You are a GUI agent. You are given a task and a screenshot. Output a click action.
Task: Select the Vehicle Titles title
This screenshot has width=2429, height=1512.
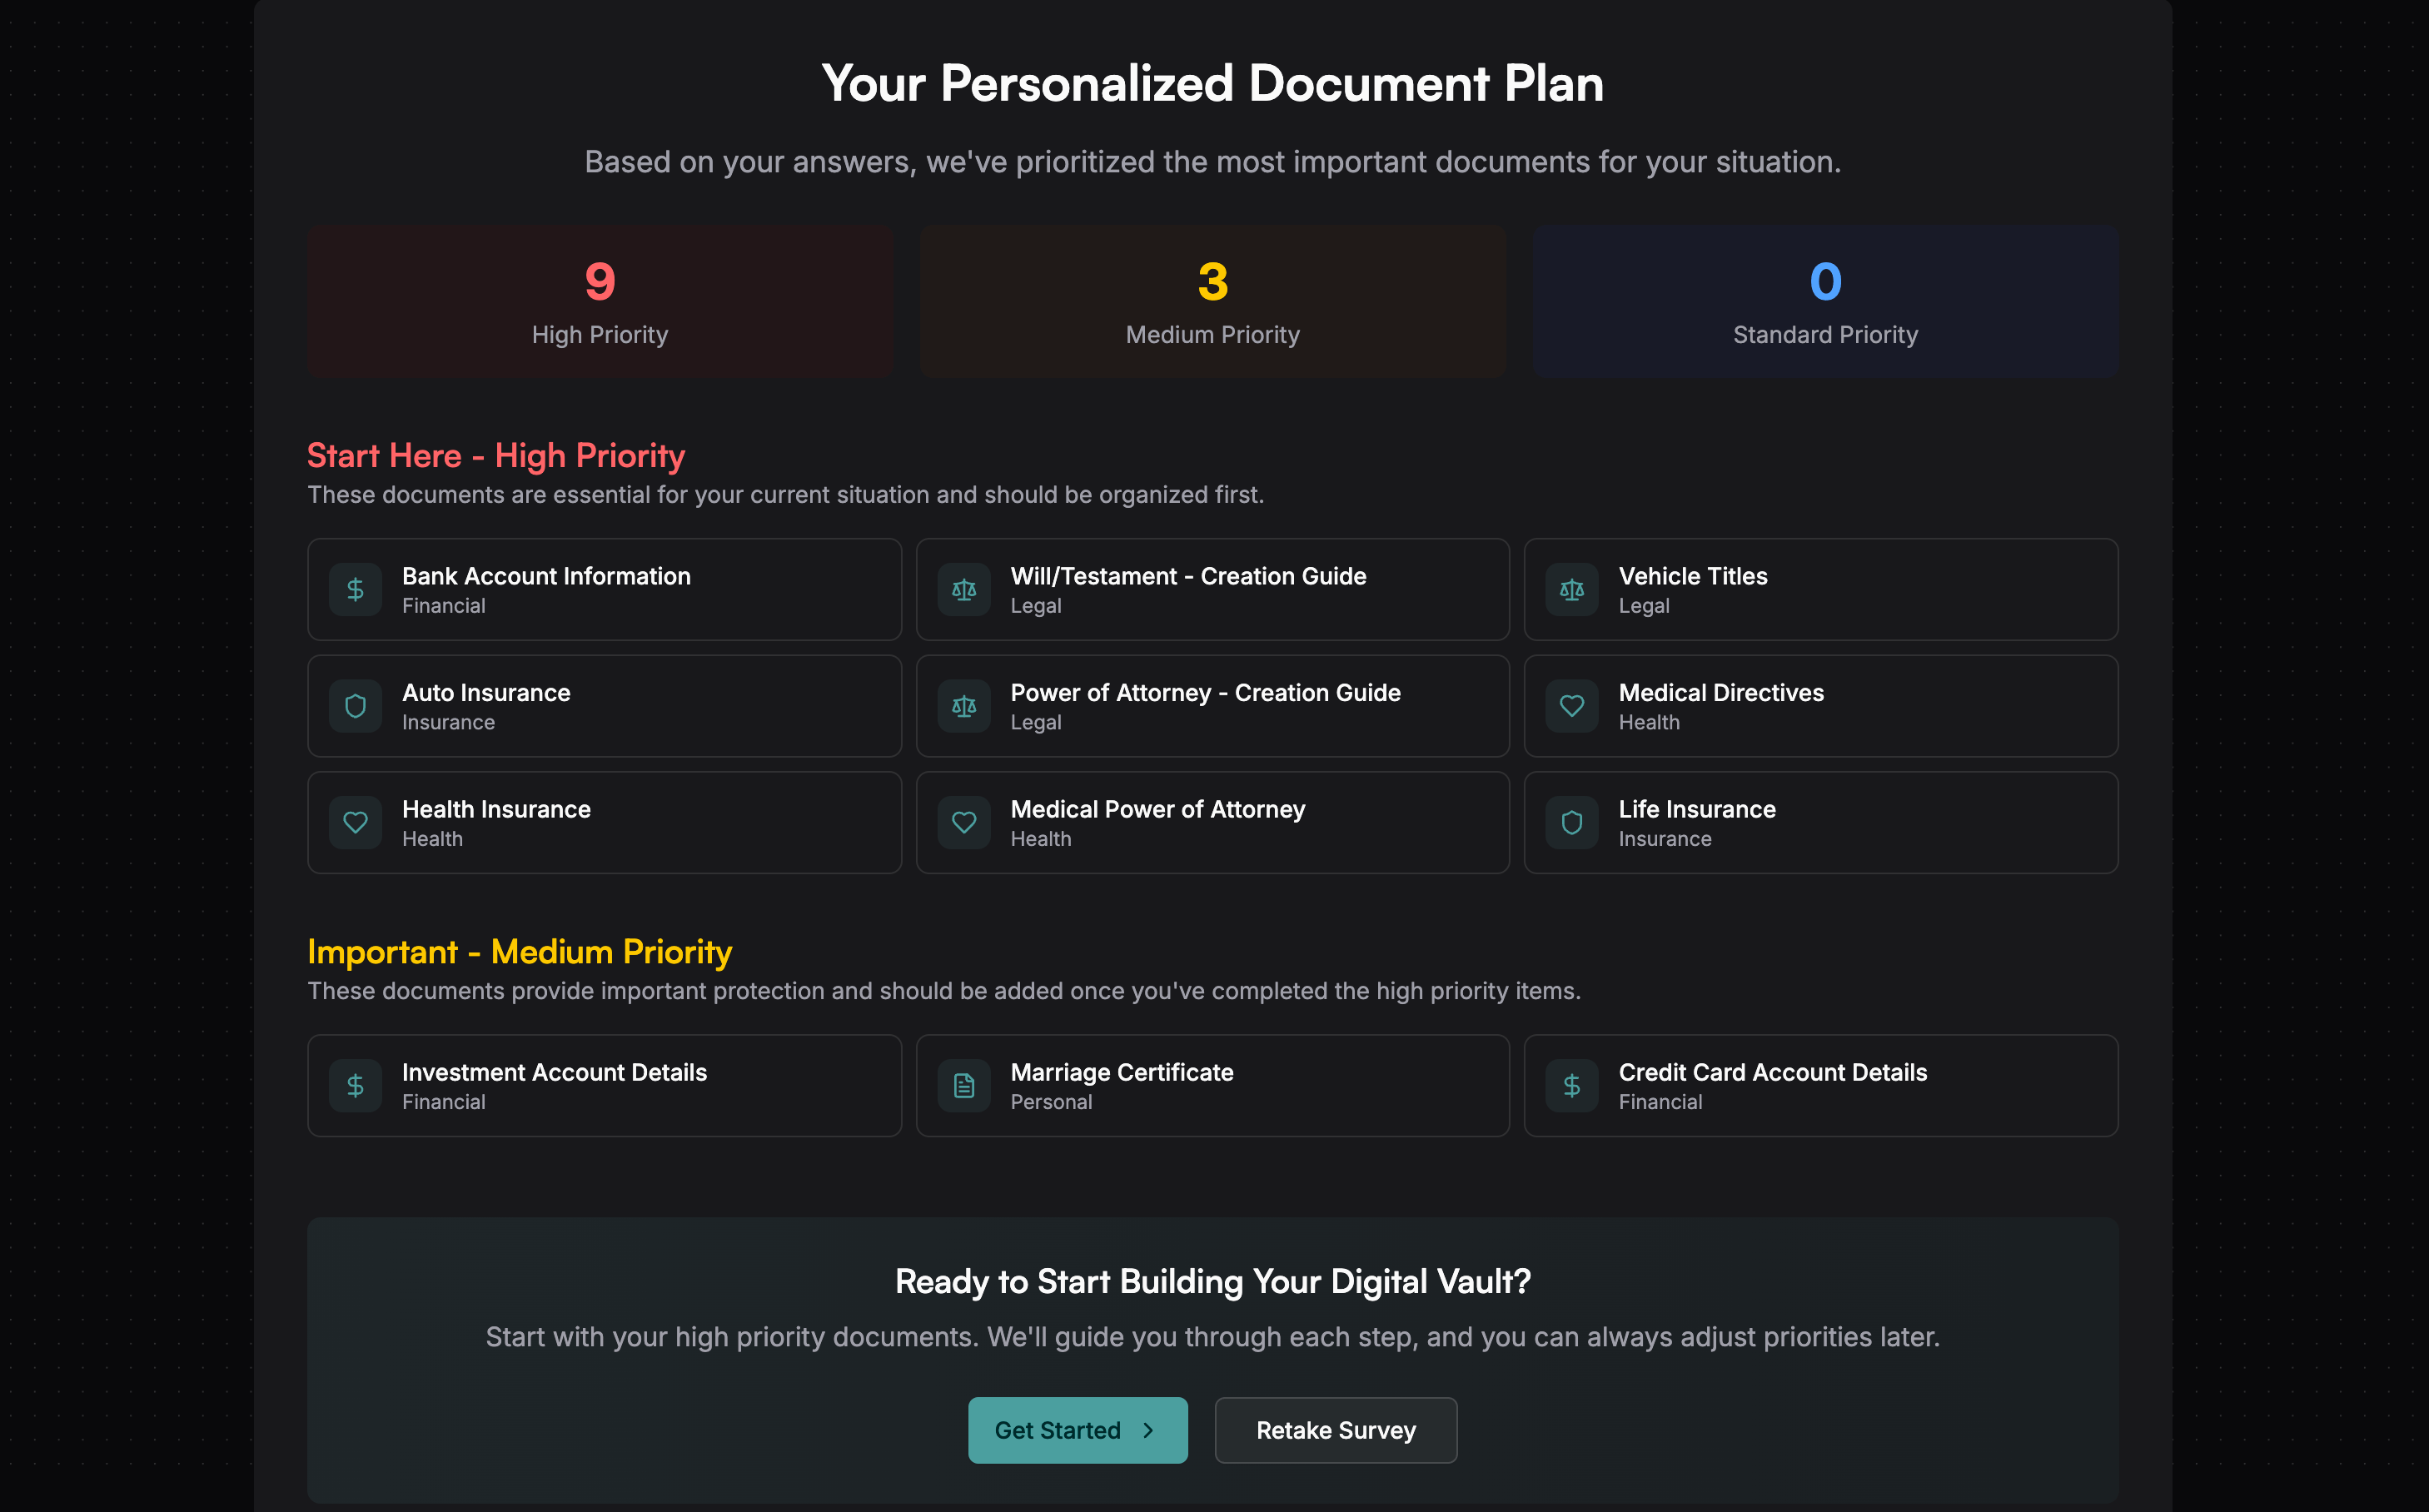pos(1692,576)
